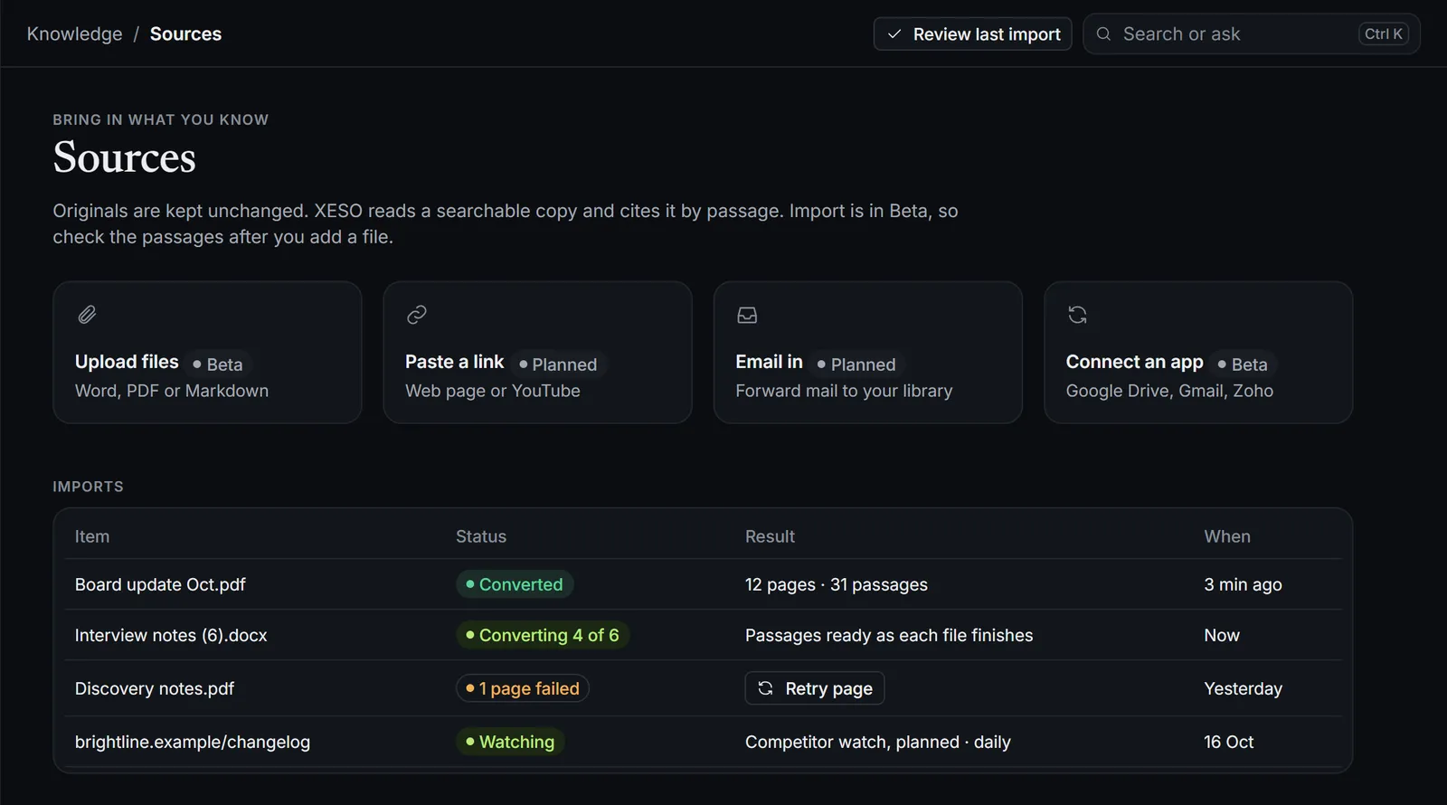Click the Beta tag on Upload files
Screen dimensions: 1447x805
click(218, 365)
